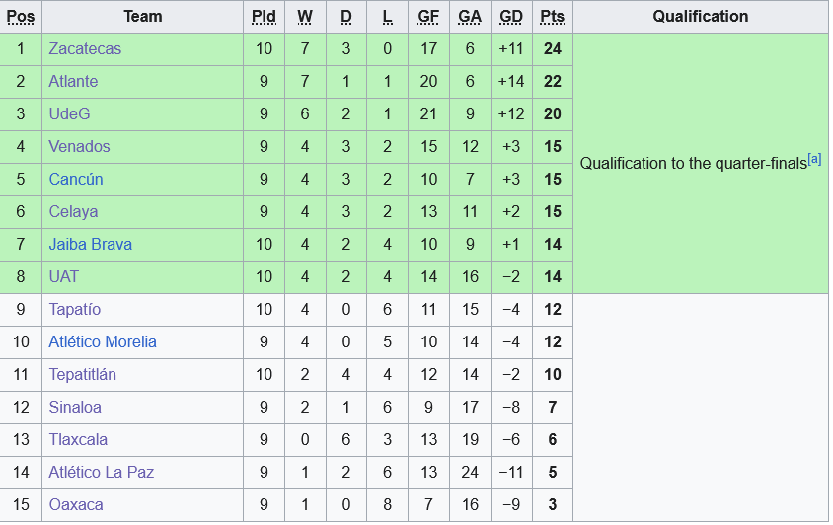Open the Zacatecas team link
Screen dimensions: 833x525
85,49
